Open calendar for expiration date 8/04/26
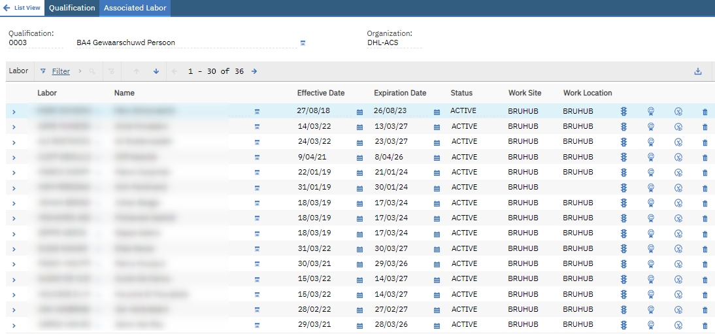The image size is (715, 334). coord(437,158)
